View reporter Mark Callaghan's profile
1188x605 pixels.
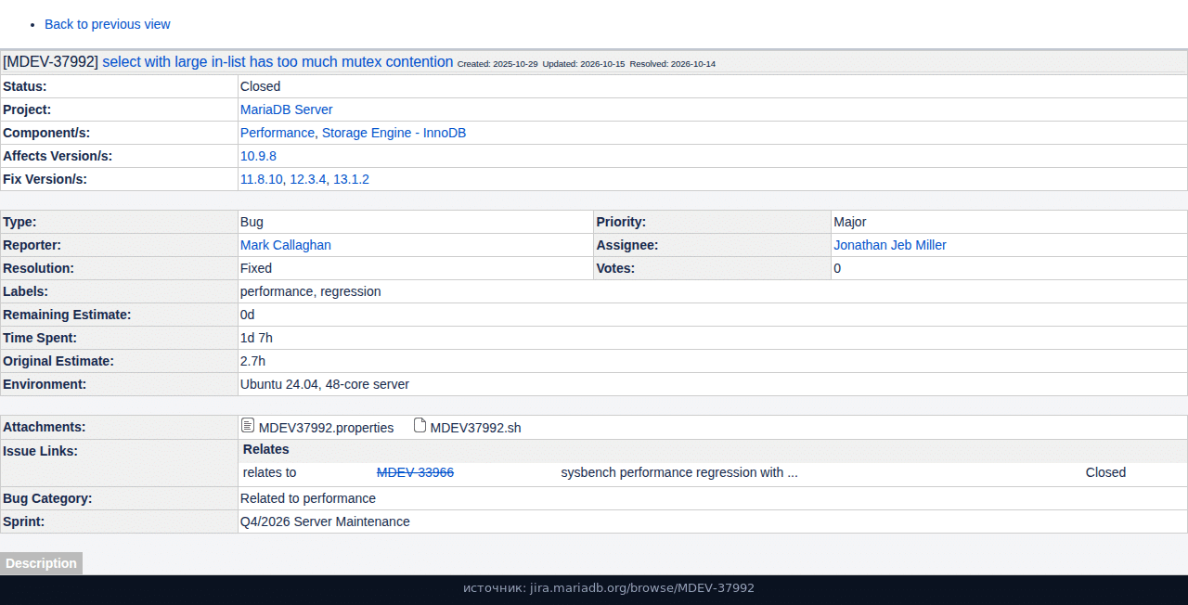285,245
